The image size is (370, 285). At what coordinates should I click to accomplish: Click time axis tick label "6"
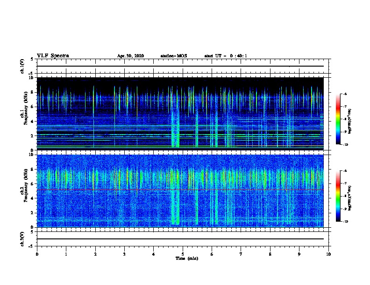(x=212, y=254)
